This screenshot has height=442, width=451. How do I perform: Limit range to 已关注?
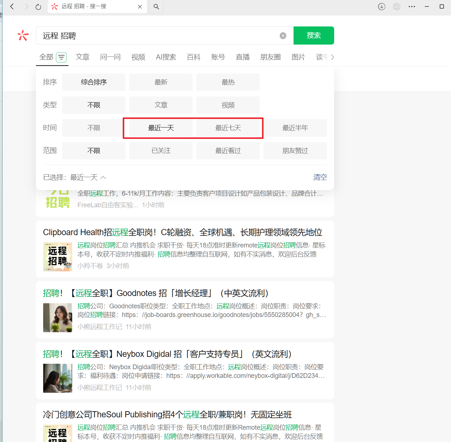click(161, 151)
